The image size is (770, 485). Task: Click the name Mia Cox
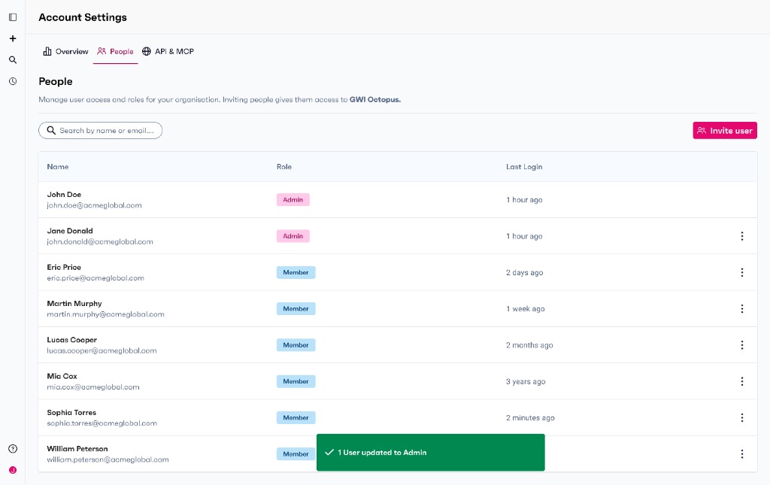pos(62,376)
